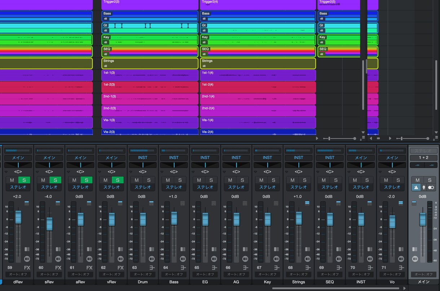Click the twin-bar meter icon on SEQ channel
Screen dimensions: 440x291
click(338, 249)
